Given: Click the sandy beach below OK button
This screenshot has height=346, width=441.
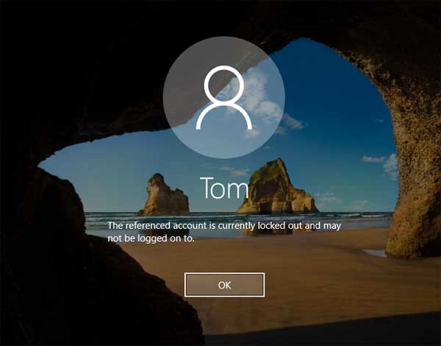Looking at the screenshot, I should coord(243,317).
